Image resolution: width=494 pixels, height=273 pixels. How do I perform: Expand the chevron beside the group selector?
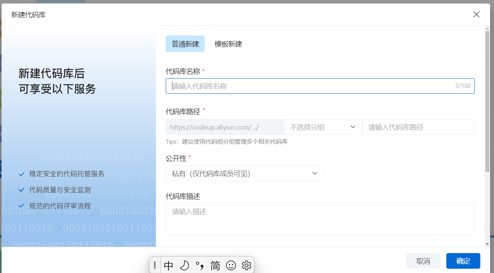(353, 127)
